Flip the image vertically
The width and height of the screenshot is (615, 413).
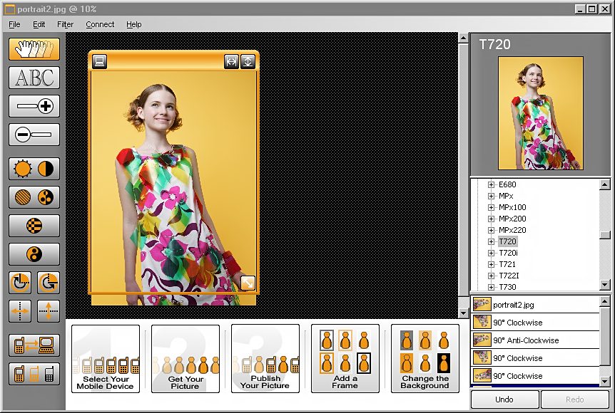(48, 311)
